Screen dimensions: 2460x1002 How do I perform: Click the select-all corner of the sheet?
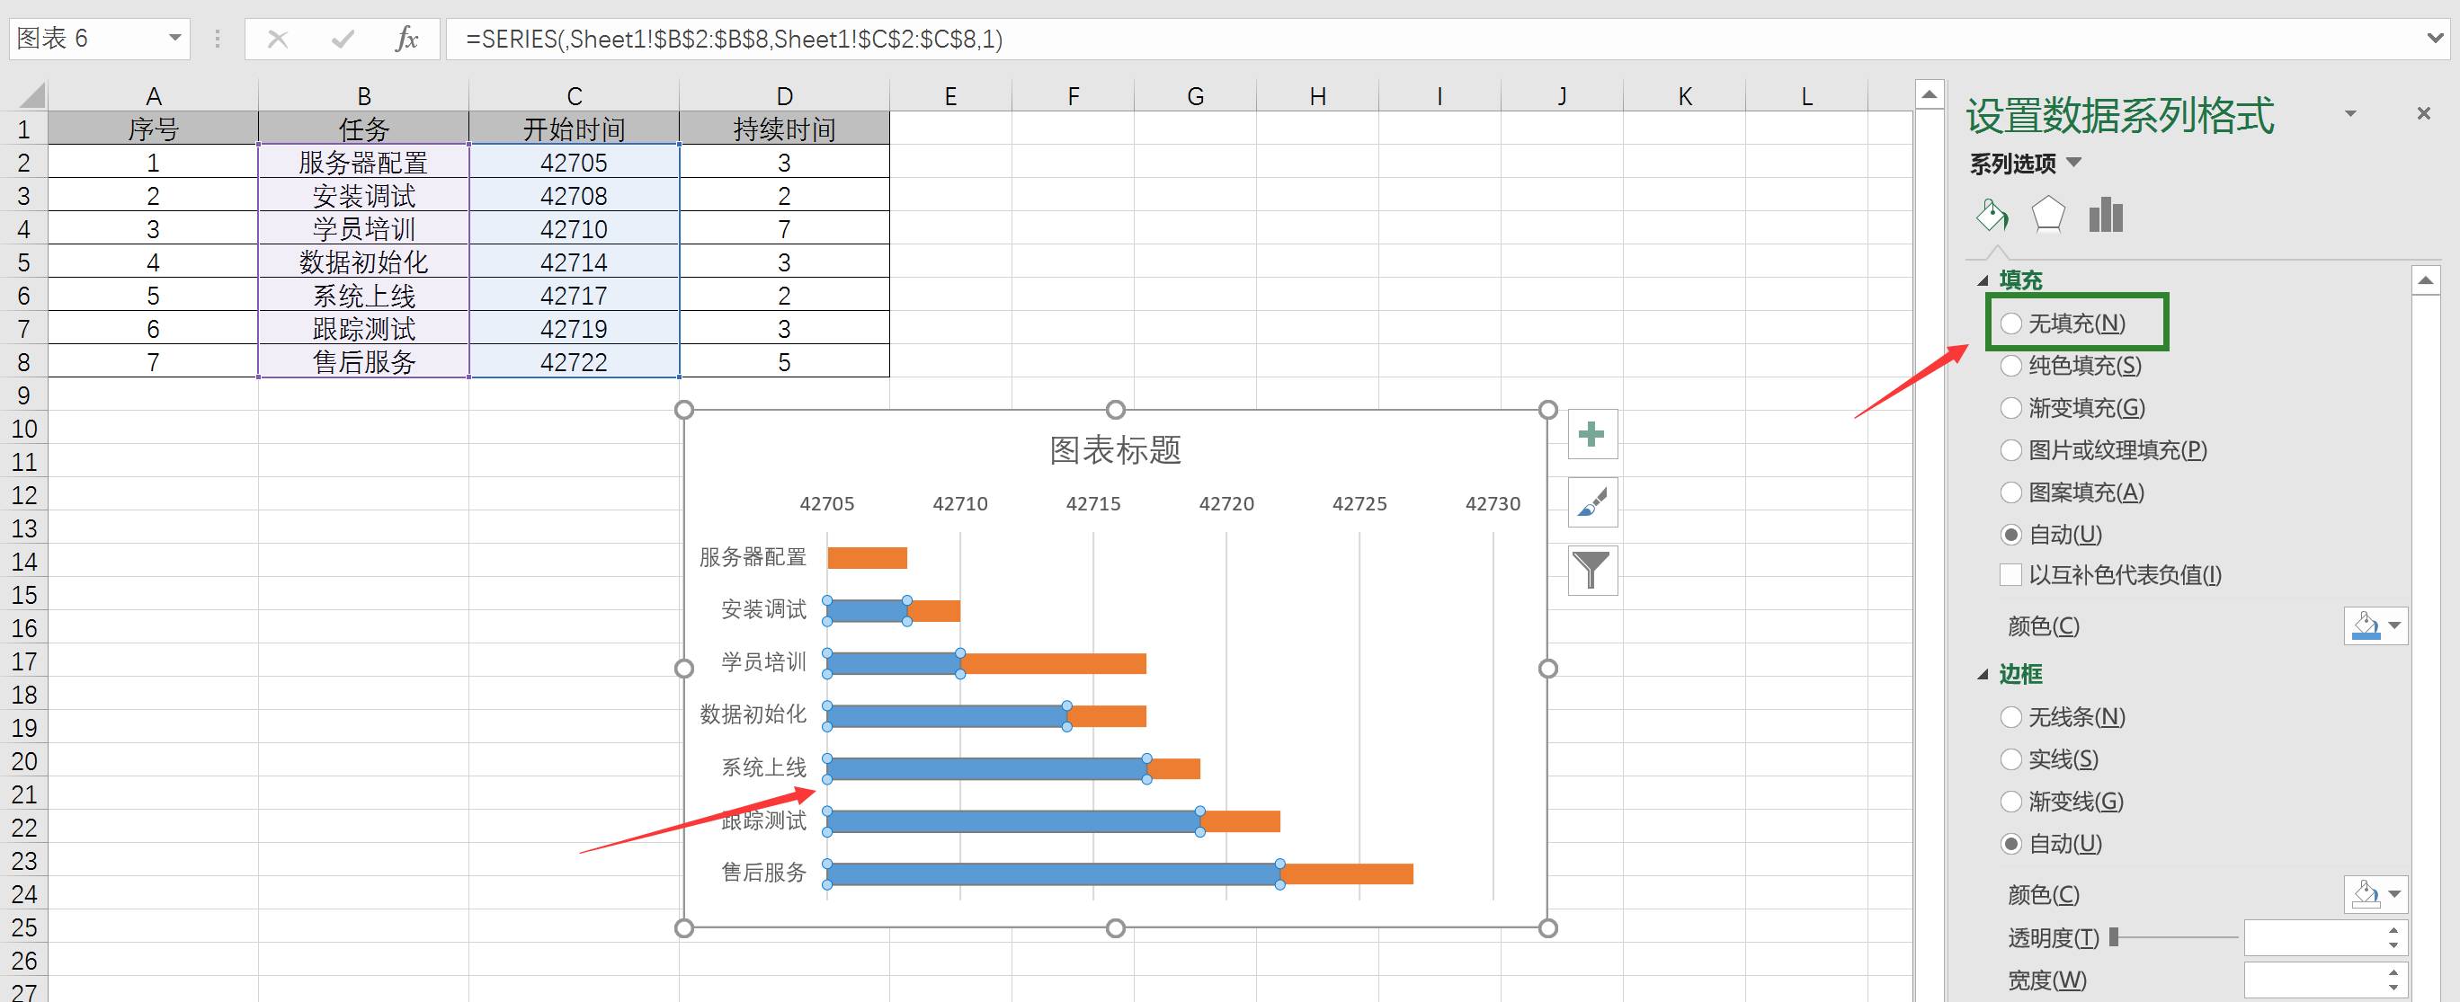point(31,95)
